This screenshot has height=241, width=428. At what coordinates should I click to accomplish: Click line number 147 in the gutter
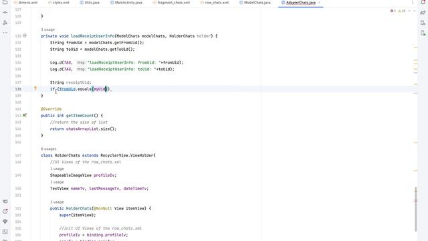pyautogui.click(x=18, y=155)
